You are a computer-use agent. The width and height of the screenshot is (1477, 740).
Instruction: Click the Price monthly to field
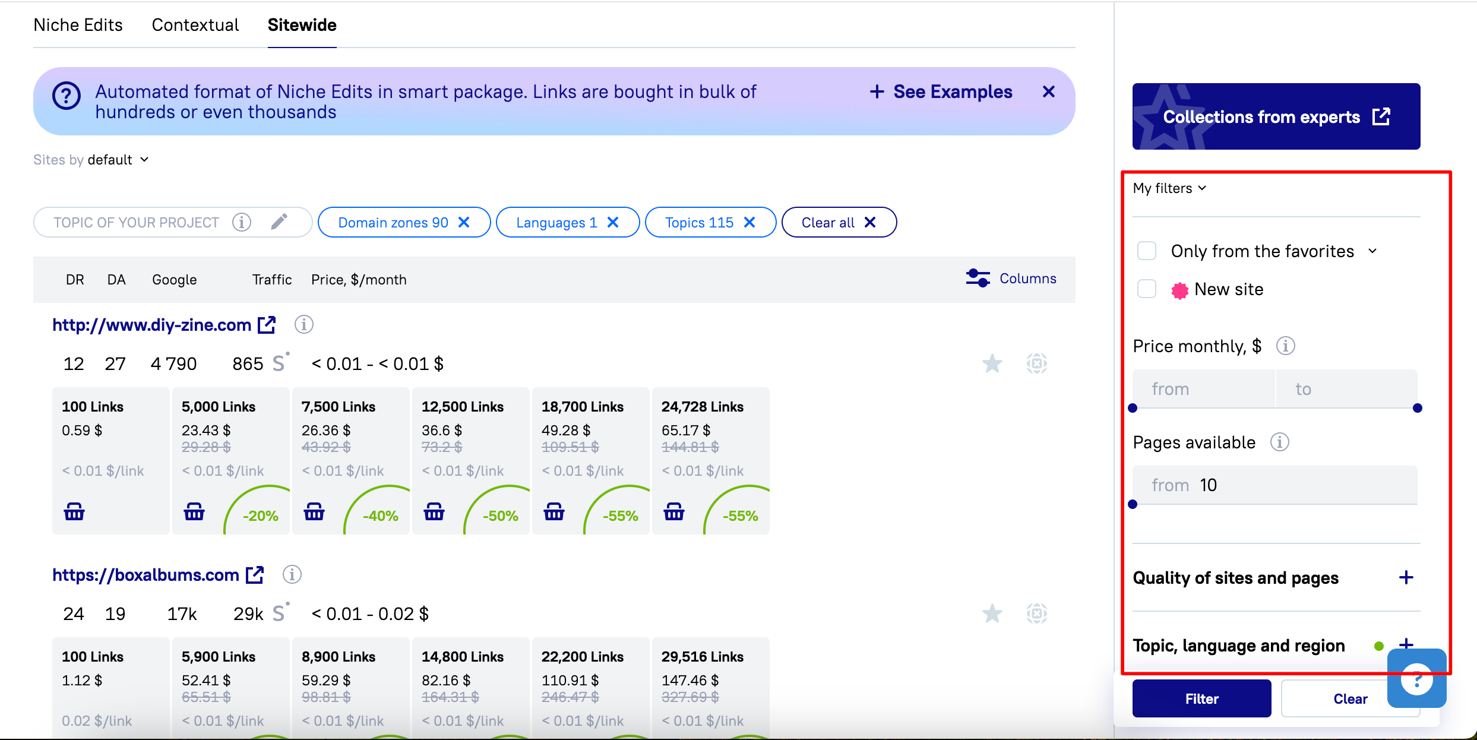point(1346,388)
